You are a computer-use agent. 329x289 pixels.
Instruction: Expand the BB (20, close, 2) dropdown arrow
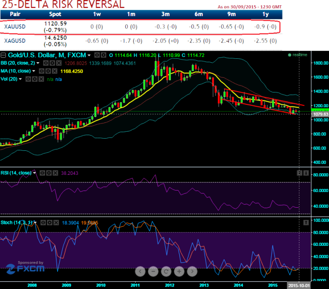pos(38,63)
